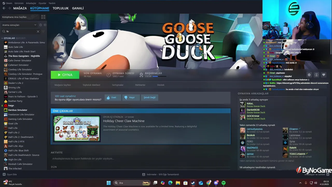
Task: Open Rehberler link
Action: click(140, 85)
